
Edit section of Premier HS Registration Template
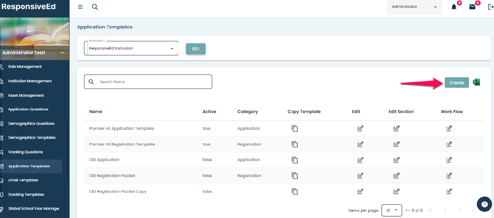coord(396,144)
